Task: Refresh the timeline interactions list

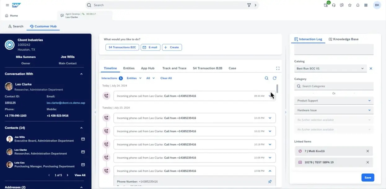Action: pos(274,78)
